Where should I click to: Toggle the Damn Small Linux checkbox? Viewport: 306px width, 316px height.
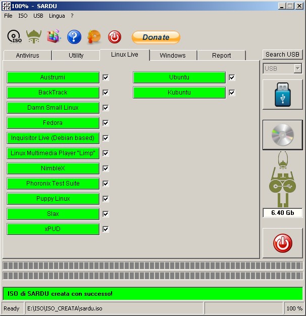pyautogui.click(x=106, y=108)
